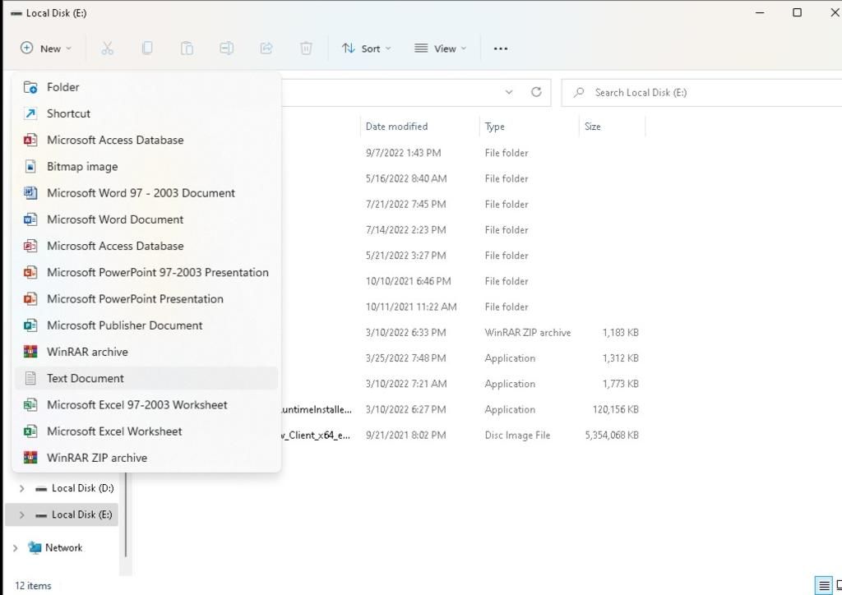
Task: Choose Shortcut from the New menu
Action: pos(146,113)
